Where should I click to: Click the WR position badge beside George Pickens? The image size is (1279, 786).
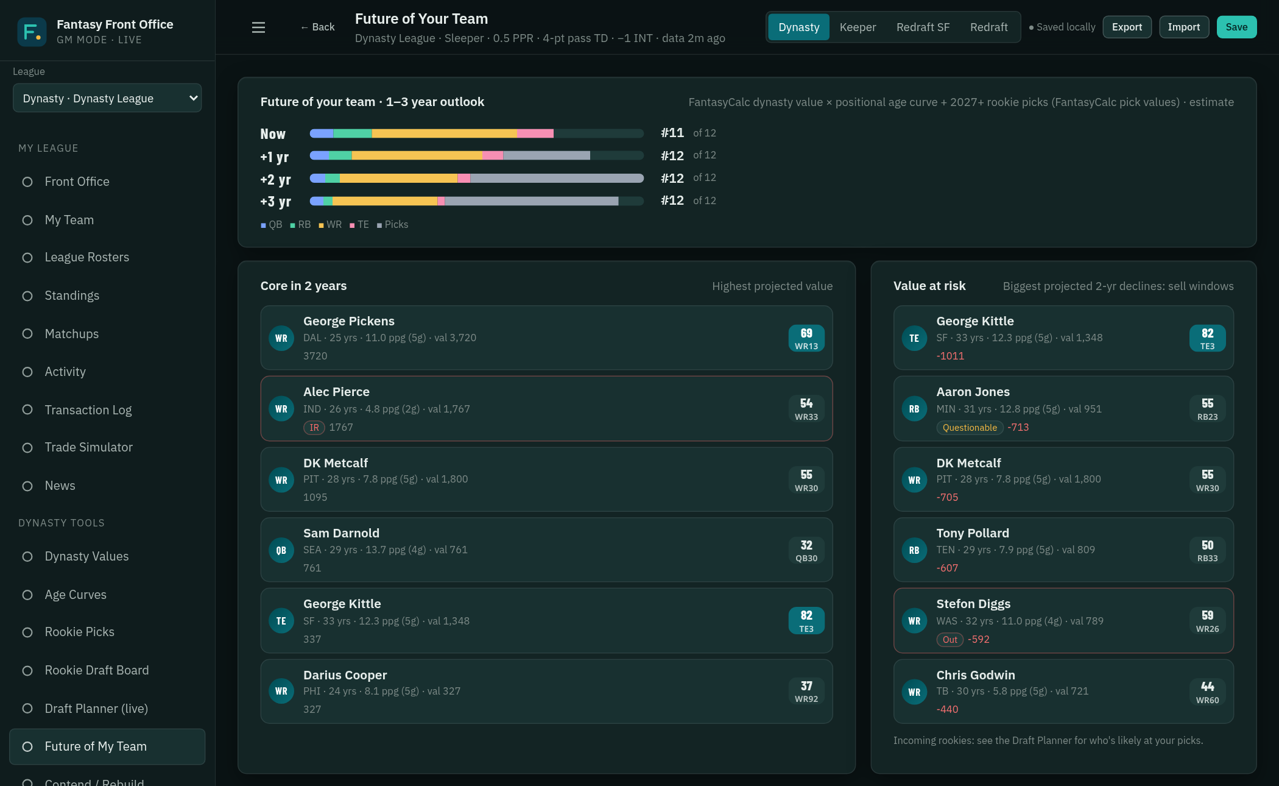click(281, 338)
